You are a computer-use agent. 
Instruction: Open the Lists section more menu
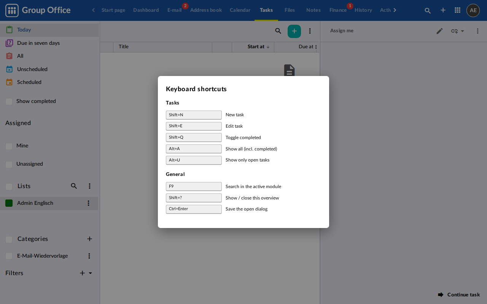coord(90,186)
